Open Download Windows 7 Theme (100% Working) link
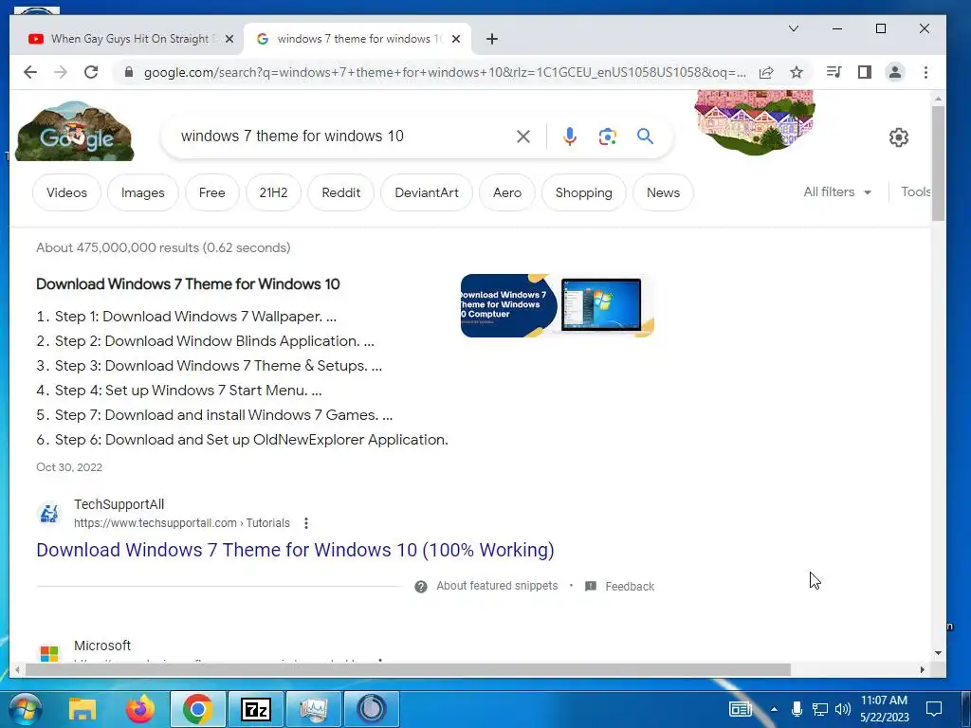Image resolution: width=971 pixels, height=728 pixels. 296,550
